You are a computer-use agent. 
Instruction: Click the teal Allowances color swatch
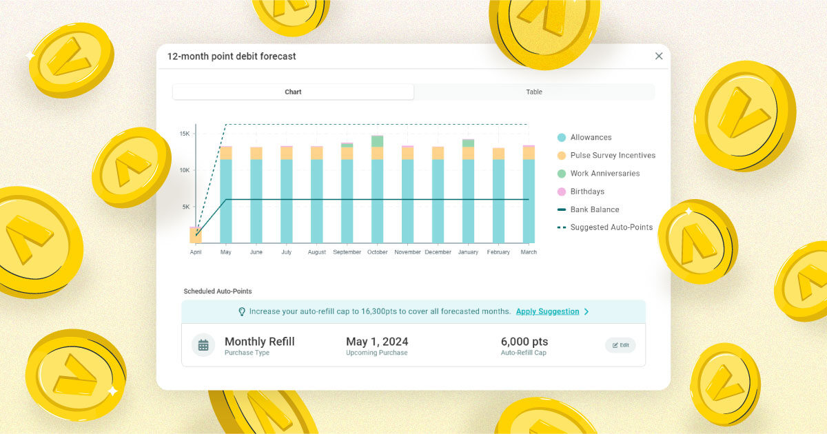coord(562,138)
